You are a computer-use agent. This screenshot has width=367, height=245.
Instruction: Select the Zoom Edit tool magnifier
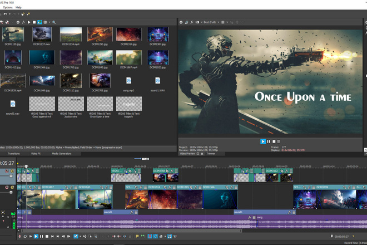(x=96, y=236)
